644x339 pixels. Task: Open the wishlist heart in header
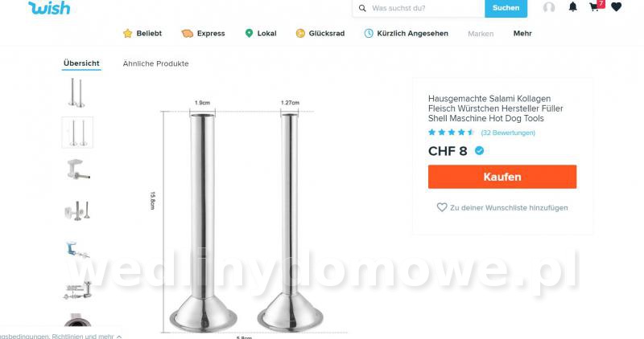click(616, 7)
